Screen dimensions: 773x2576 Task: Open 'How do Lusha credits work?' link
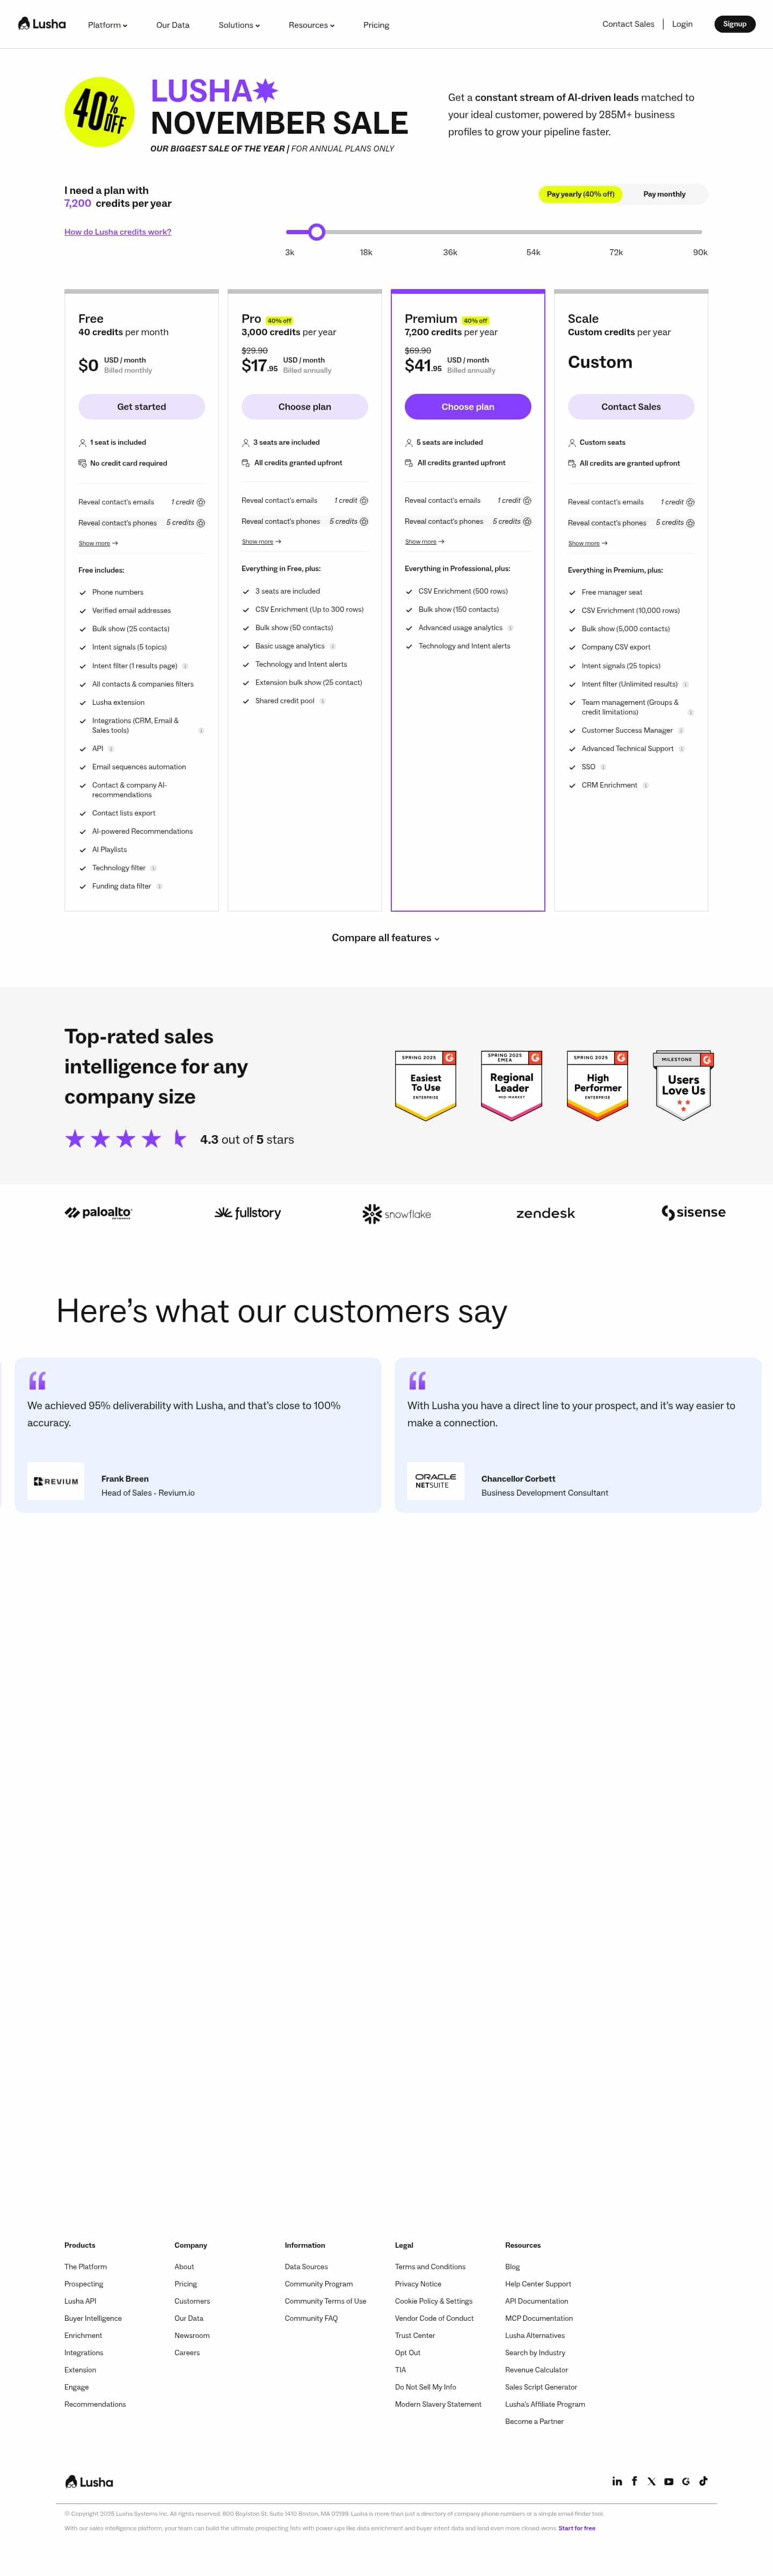pos(118,232)
